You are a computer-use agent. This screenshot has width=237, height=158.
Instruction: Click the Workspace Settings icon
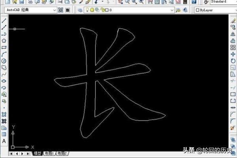[60, 10]
